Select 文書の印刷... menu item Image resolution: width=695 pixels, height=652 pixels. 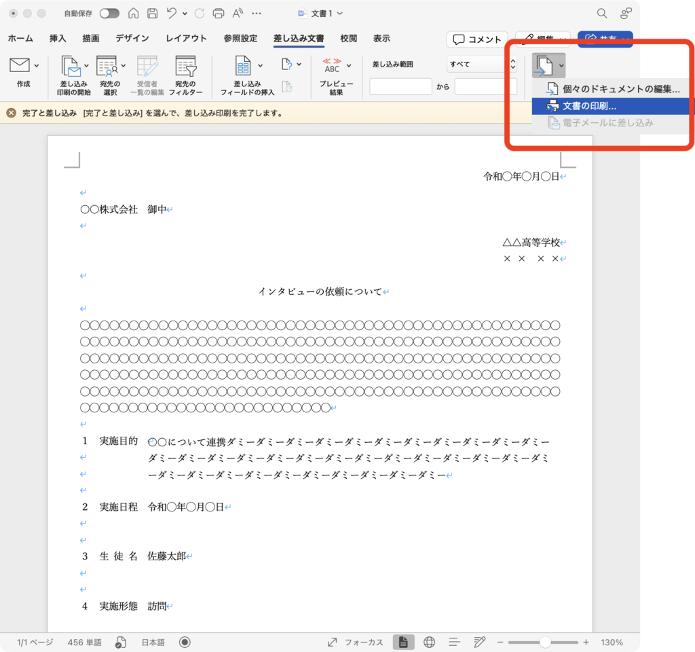coord(589,106)
